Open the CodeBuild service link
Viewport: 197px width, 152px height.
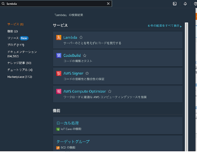pos(72,55)
